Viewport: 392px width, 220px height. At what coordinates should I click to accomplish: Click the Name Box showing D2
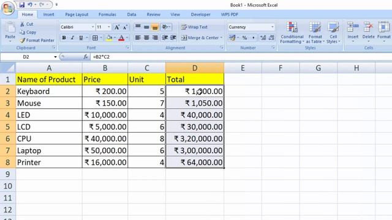click(26, 57)
